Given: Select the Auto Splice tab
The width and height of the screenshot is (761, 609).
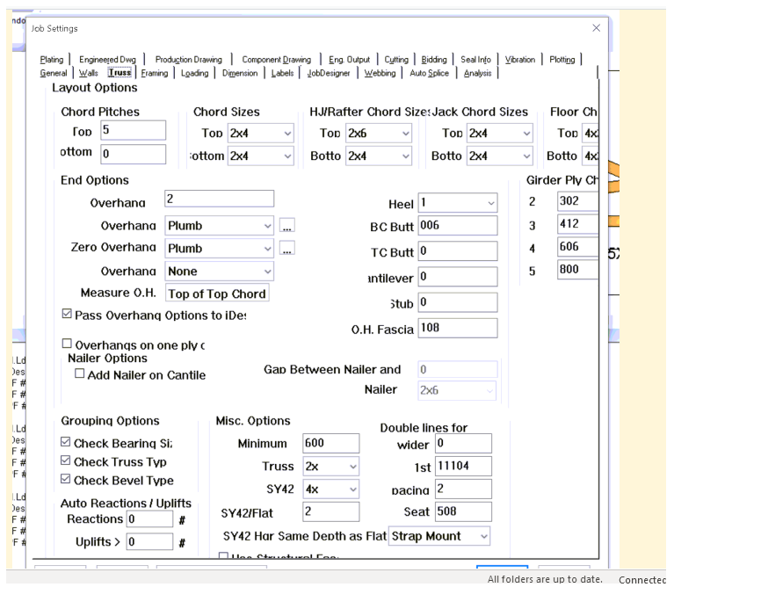Looking at the screenshot, I should [429, 73].
